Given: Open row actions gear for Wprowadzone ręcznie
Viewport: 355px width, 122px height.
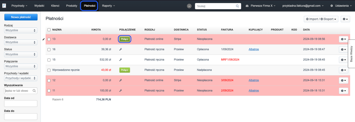Looking at the screenshot, I should click(343, 70).
